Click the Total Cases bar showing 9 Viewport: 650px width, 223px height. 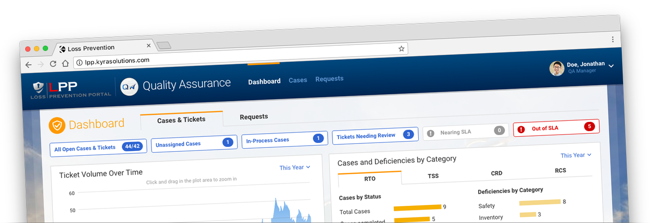tap(417, 208)
